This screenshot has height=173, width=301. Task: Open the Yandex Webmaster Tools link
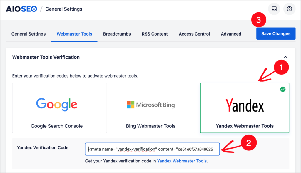(x=182, y=161)
